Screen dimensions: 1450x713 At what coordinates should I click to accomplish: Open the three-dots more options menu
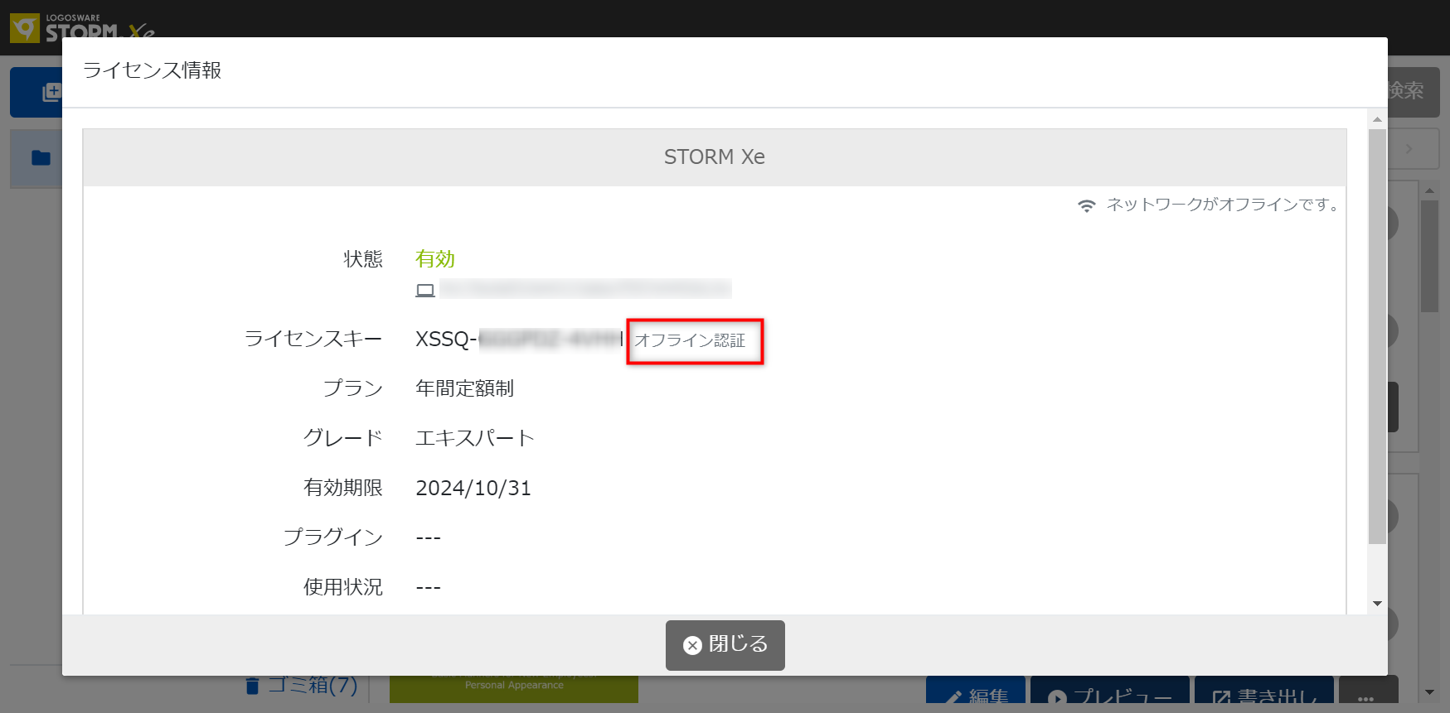(x=1366, y=694)
